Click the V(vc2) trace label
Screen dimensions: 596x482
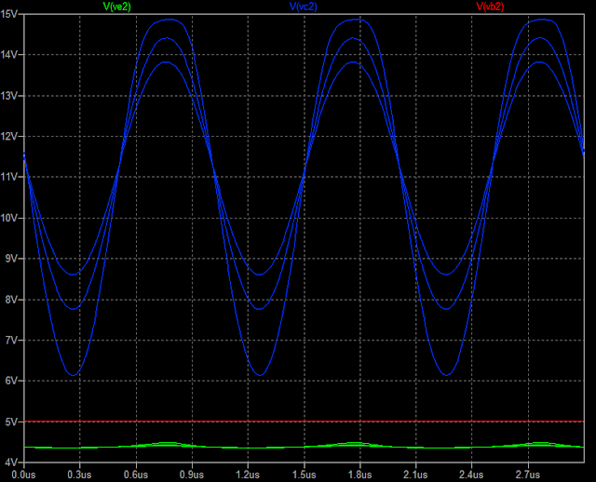tap(303, 7)
